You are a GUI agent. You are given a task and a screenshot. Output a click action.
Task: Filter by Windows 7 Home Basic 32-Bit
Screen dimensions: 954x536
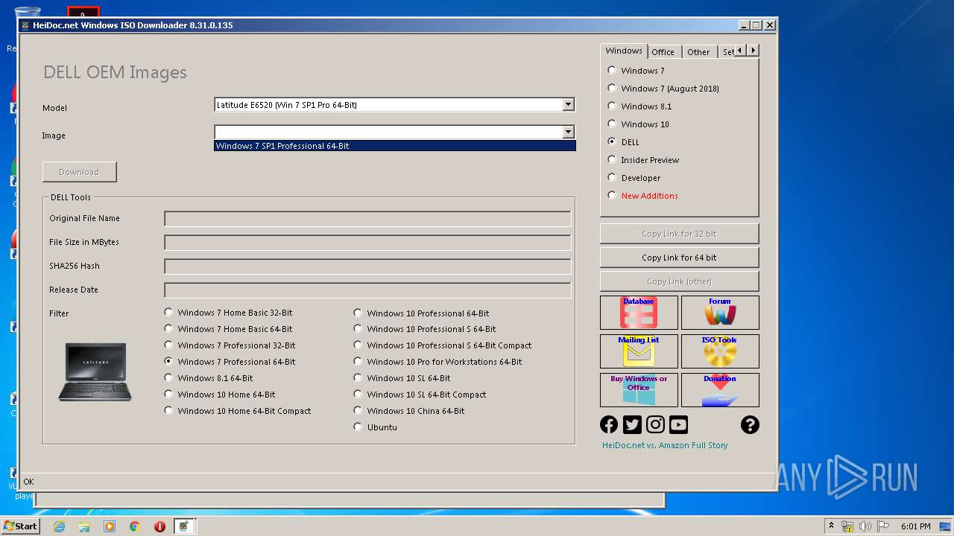228,313
